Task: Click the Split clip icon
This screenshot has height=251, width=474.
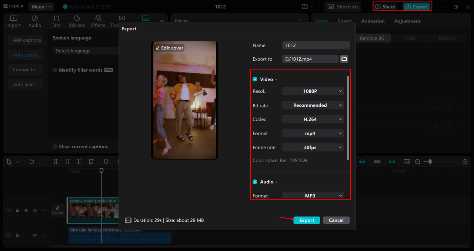Action: point(55,162)
